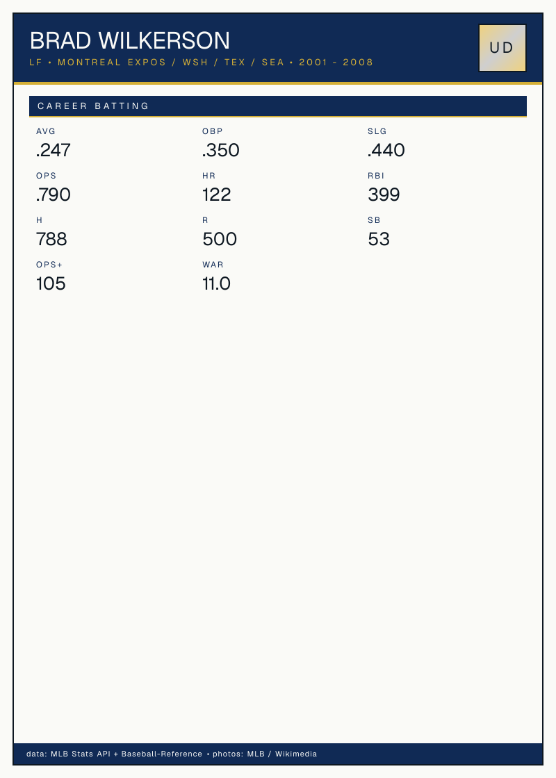Click the UD badge logo

coord(502,48)
